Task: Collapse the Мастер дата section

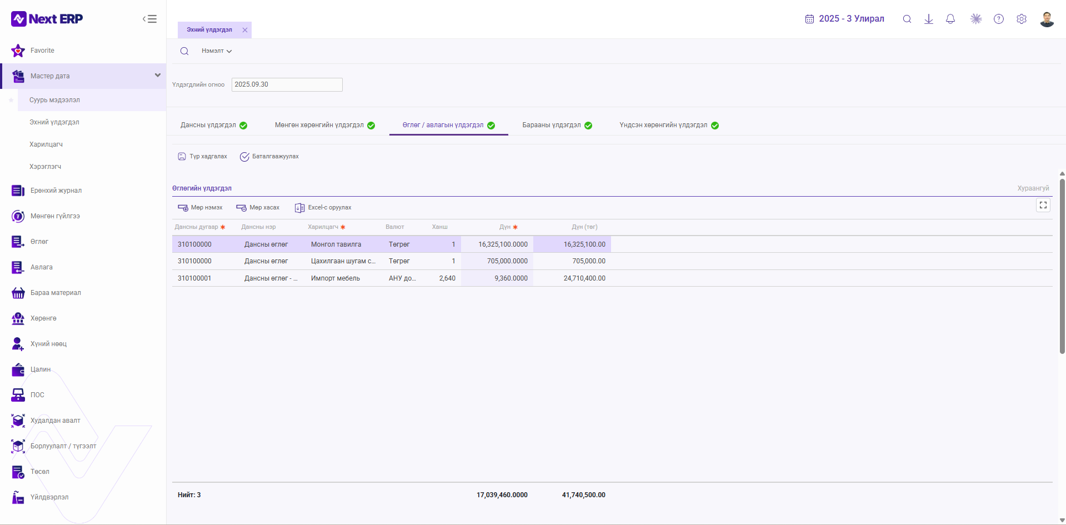Action: pos(158,76)
